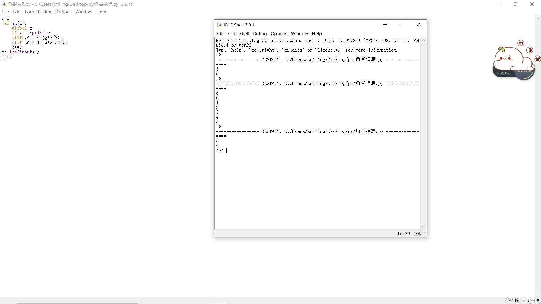Open Shell menu in IDLE Shell
The width and height of the screenshot is (541, 304).
pyautogui.click(x=244, y=33)
